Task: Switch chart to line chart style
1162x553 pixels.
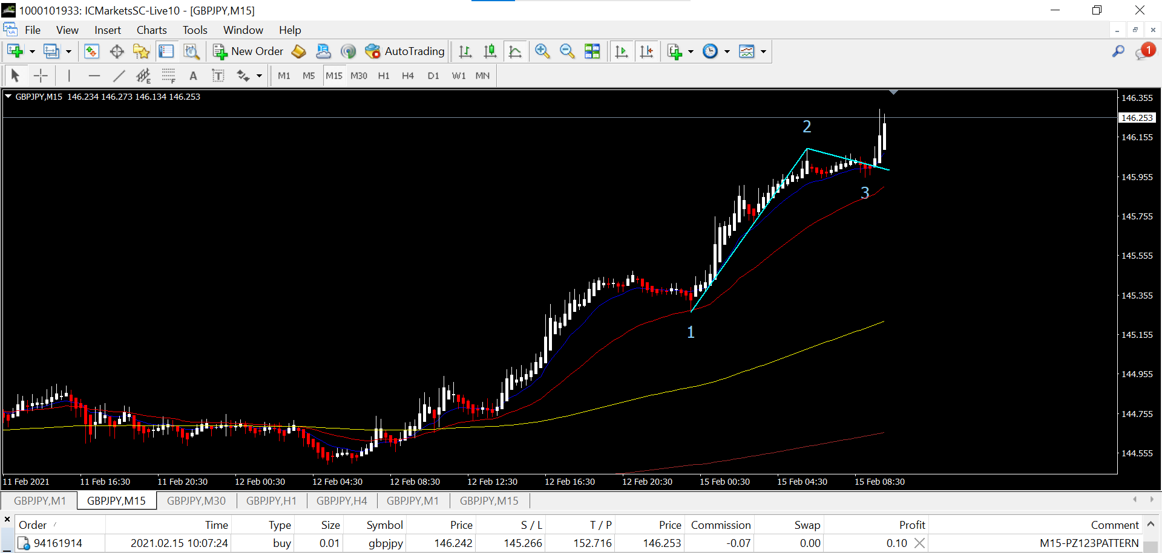Action: coord(515,51)
